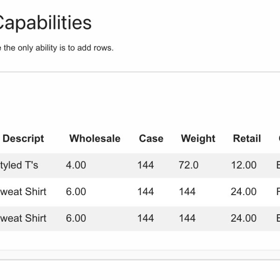Select the 4.00 wholesale cell
The height and width of the screenshot is (280, 280).
[x=76, y=165]
